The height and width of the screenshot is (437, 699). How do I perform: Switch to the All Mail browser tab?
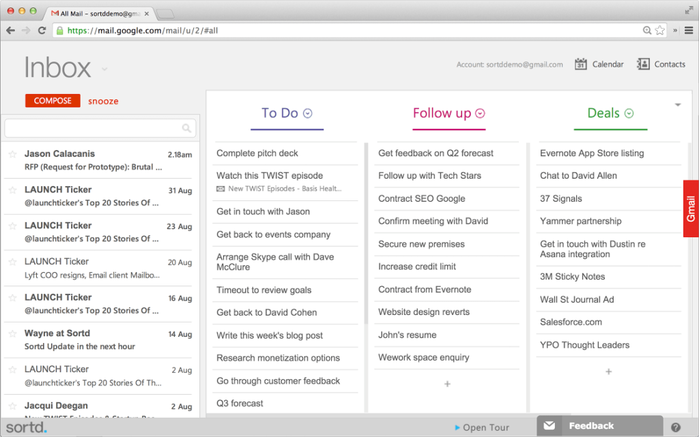pos(96,12)
